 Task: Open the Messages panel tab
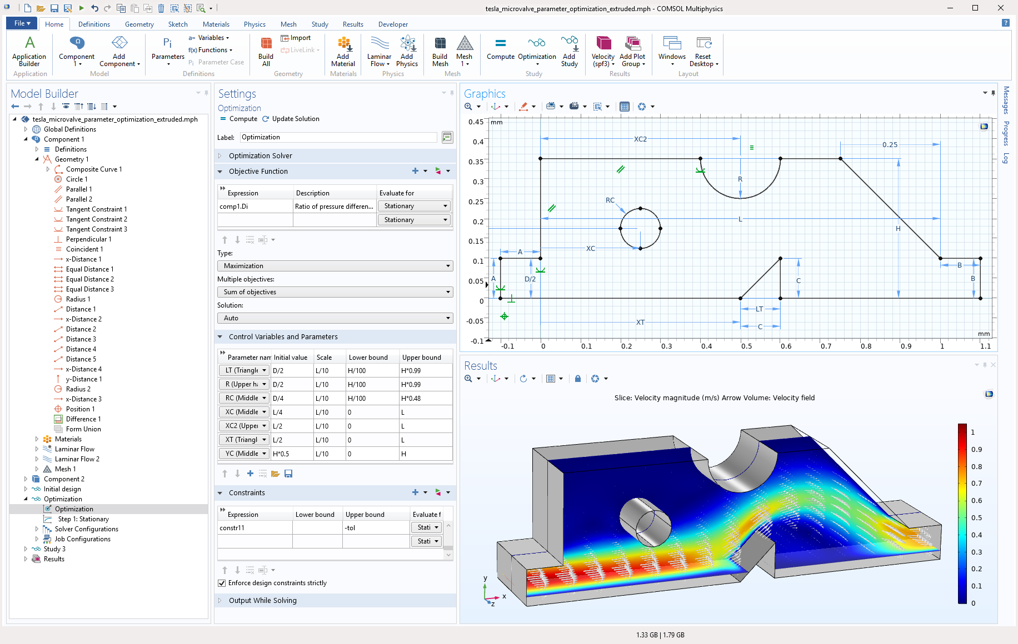1006,103
